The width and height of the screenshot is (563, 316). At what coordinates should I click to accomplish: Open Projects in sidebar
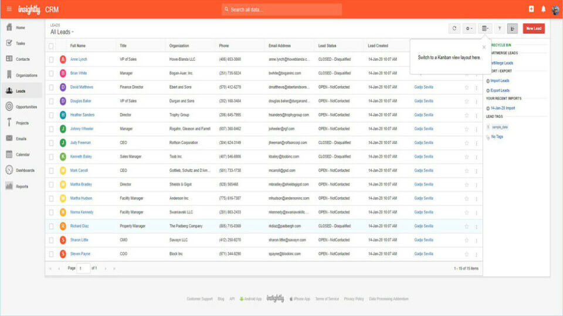pyautogui.click(x=22, y=123)
